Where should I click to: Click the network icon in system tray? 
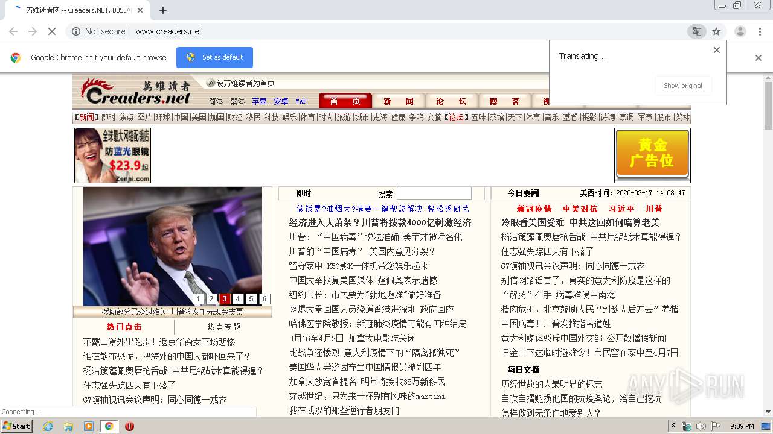click(x=687, y=426)
